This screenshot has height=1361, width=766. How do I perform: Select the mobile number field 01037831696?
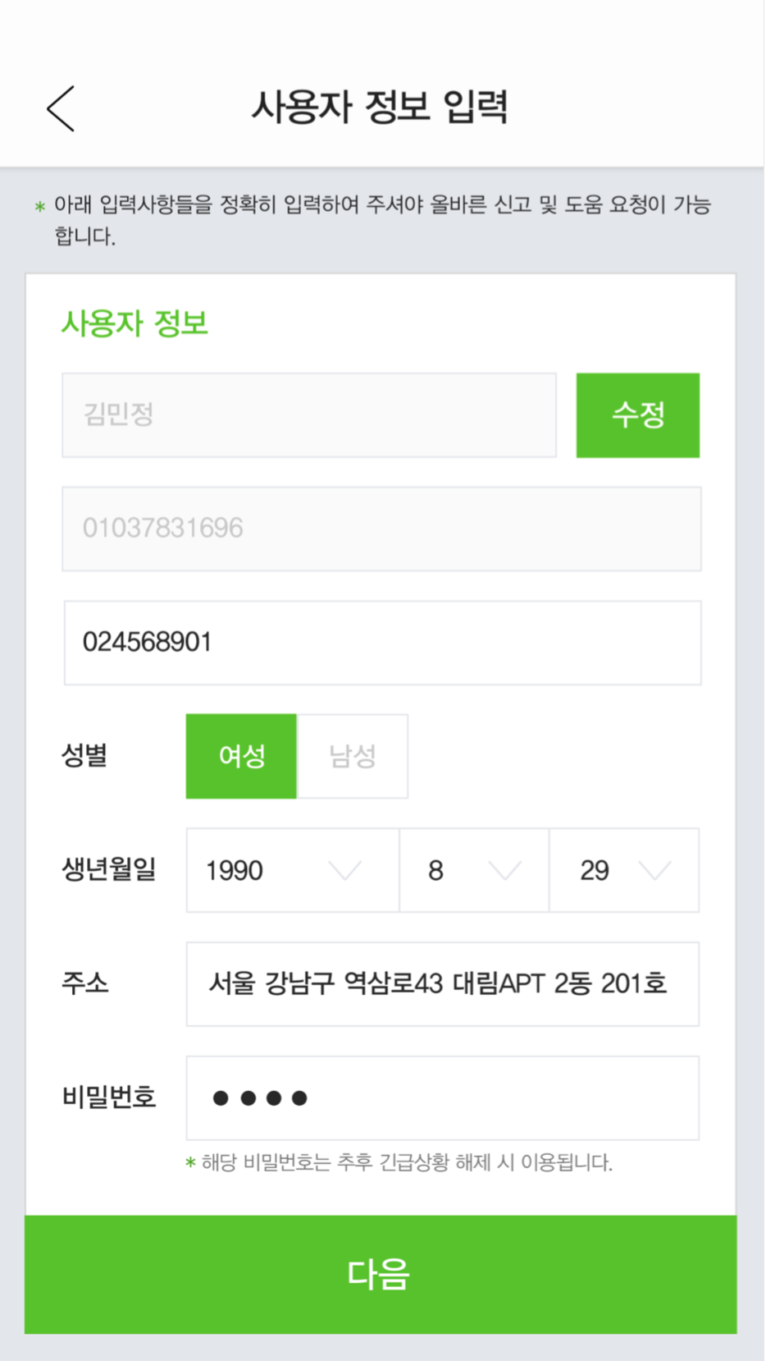pos(381,529)
